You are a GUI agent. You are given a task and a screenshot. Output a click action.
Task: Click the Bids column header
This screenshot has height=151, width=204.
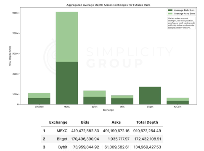click(85, 122)
